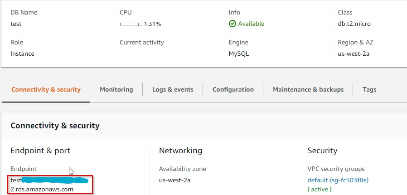The image size is (407, 195).
Task: Open the Connectivity & security tab
Action: 46,89
